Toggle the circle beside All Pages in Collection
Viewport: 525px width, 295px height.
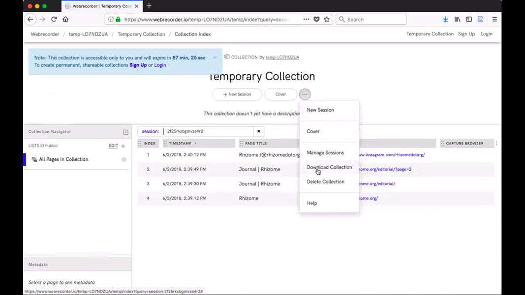pos(124,159)
